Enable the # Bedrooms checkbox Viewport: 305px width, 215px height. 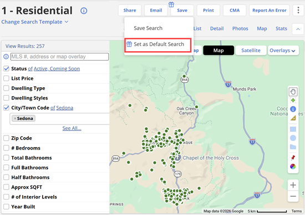(x=6, y=148)
